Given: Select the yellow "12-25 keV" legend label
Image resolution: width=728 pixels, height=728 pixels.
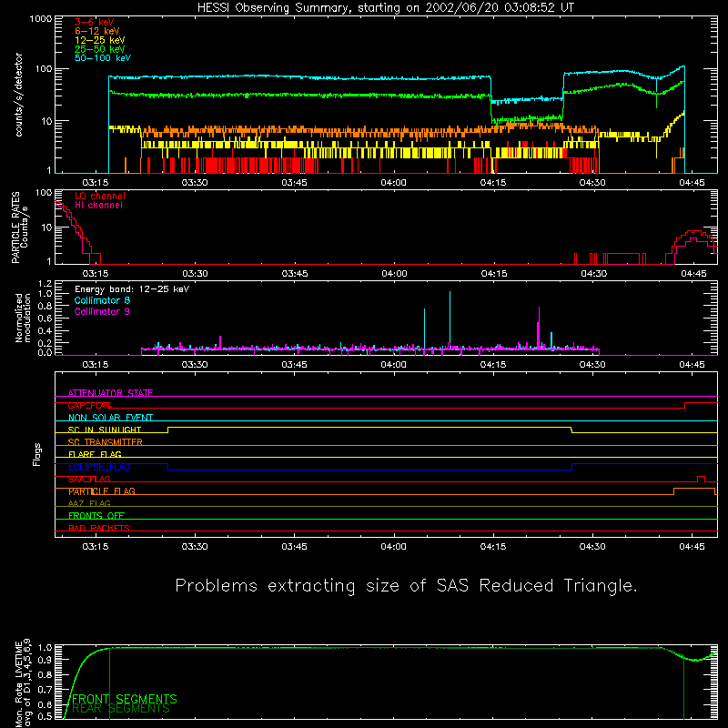Looking at the screenshot, I should coord(99,40).
